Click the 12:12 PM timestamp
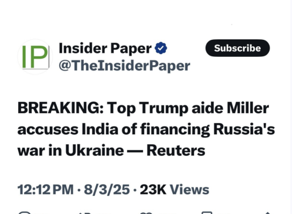 [46, 189]
